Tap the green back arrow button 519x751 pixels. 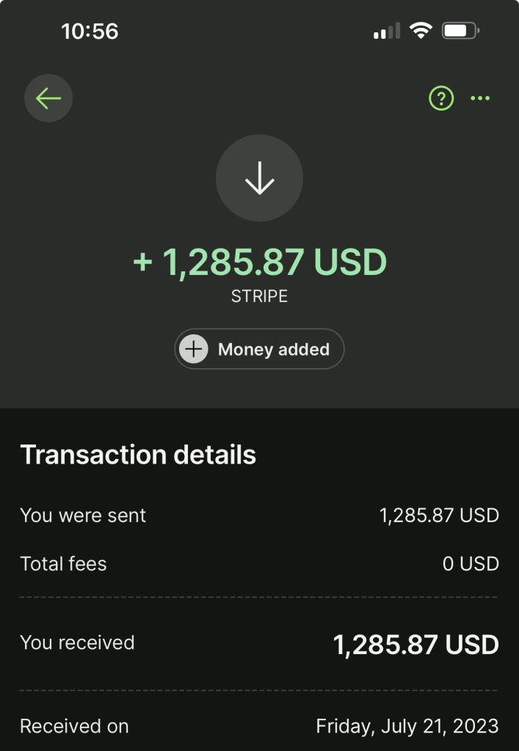[x=48, y=98]
